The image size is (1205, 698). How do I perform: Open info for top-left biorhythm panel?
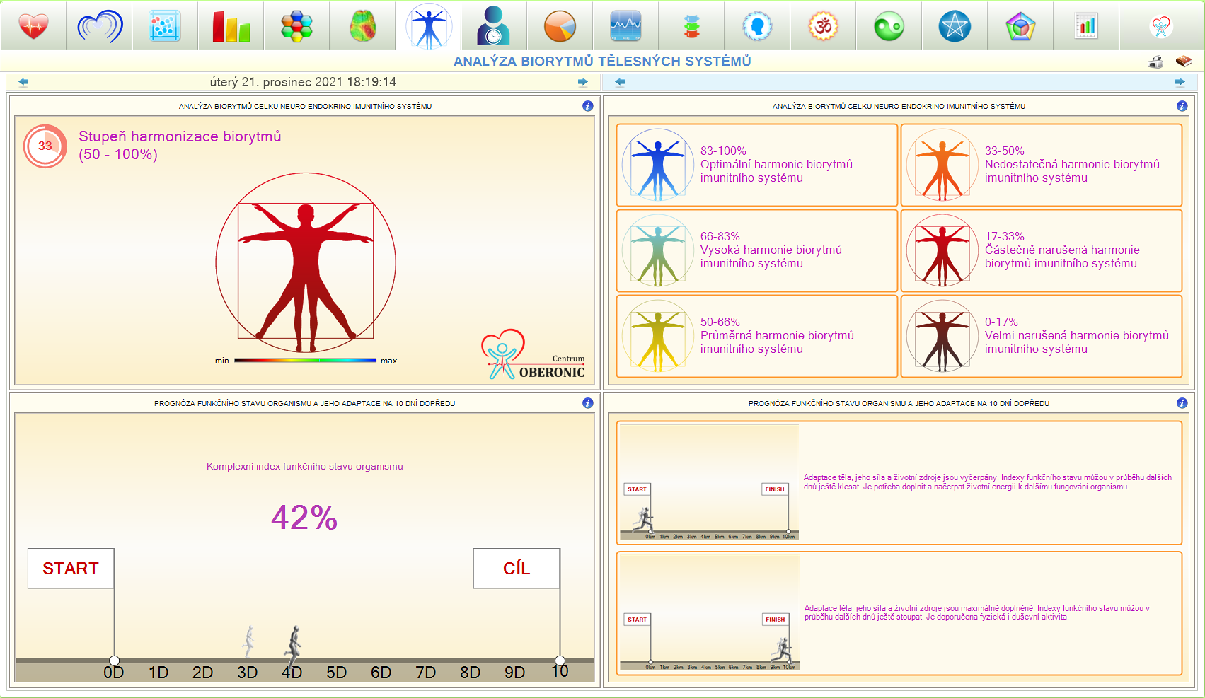click(588, 106)
